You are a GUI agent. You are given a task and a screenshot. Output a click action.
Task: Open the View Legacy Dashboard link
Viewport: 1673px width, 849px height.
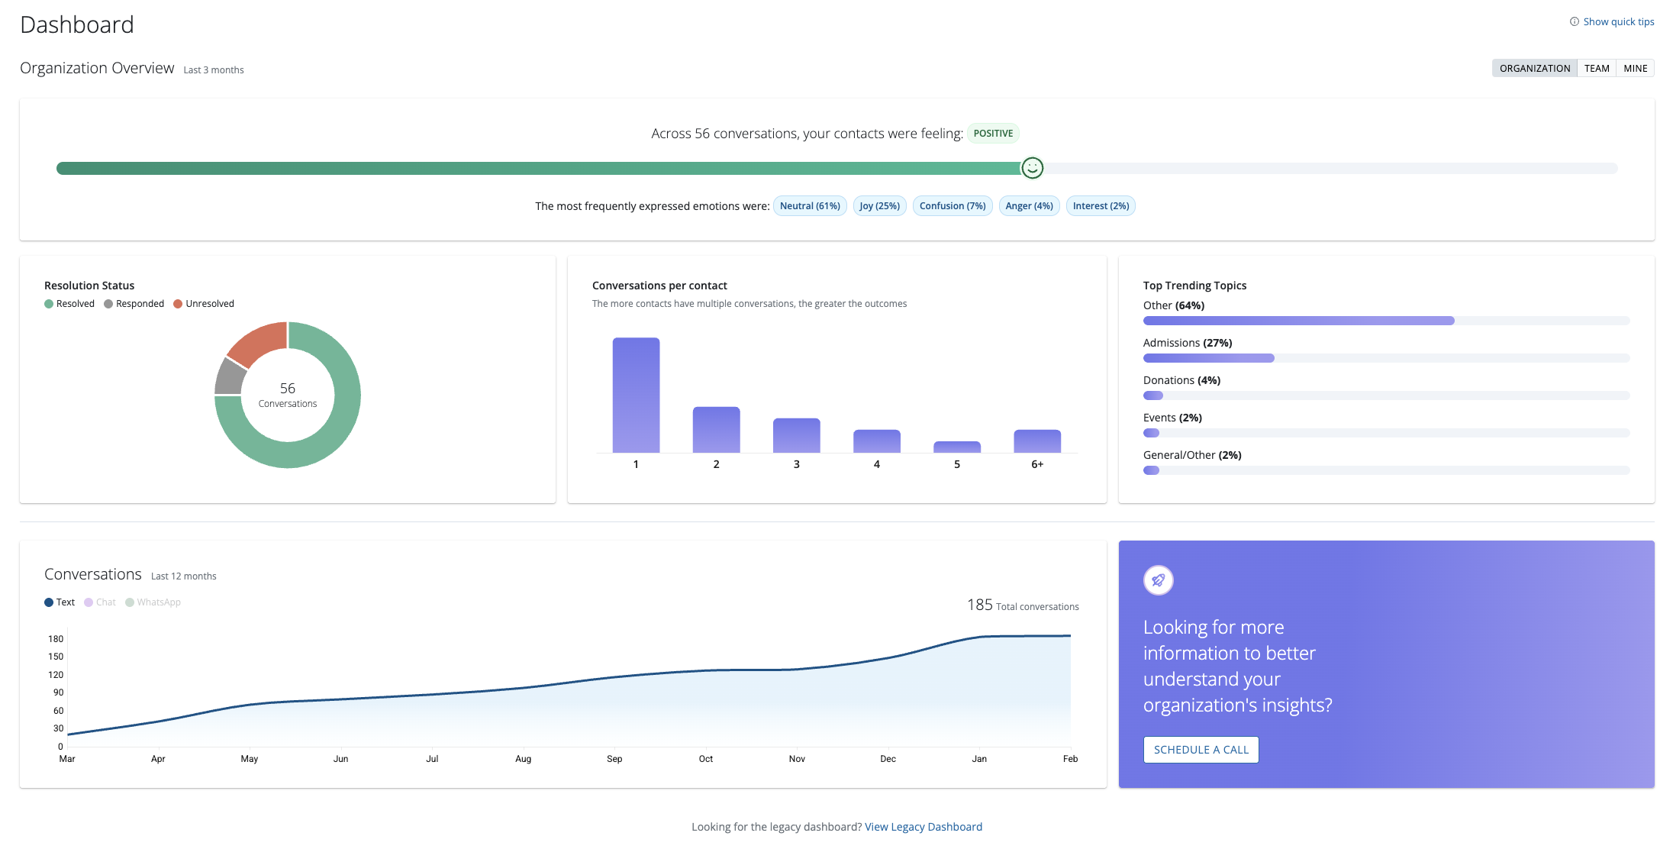coord(923,827)
